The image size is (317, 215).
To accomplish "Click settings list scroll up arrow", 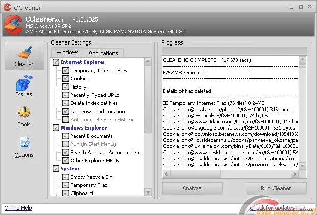I will click(148, 61).
